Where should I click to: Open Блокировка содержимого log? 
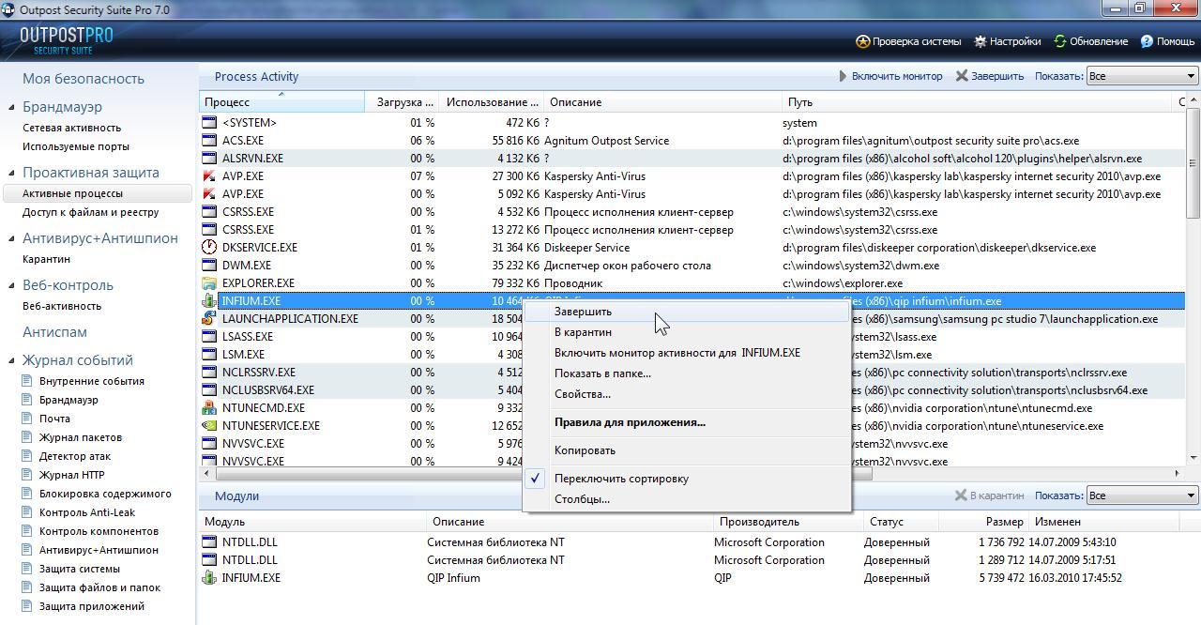(x=105, y=494)
